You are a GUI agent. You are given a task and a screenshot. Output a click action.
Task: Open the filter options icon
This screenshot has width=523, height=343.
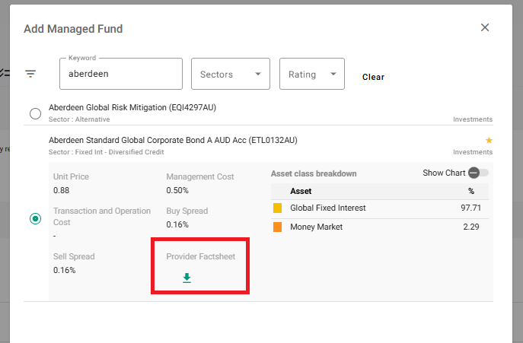tap(30, 74)
